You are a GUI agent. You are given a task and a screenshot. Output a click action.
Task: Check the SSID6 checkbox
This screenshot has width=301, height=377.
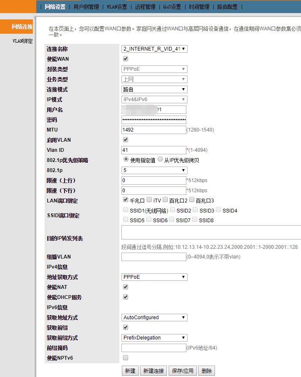[149, 219]
